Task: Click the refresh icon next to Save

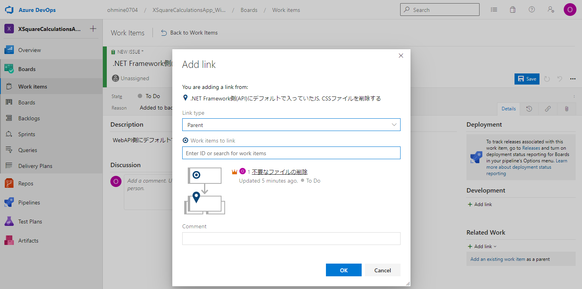Action: (x=547, y=79)
